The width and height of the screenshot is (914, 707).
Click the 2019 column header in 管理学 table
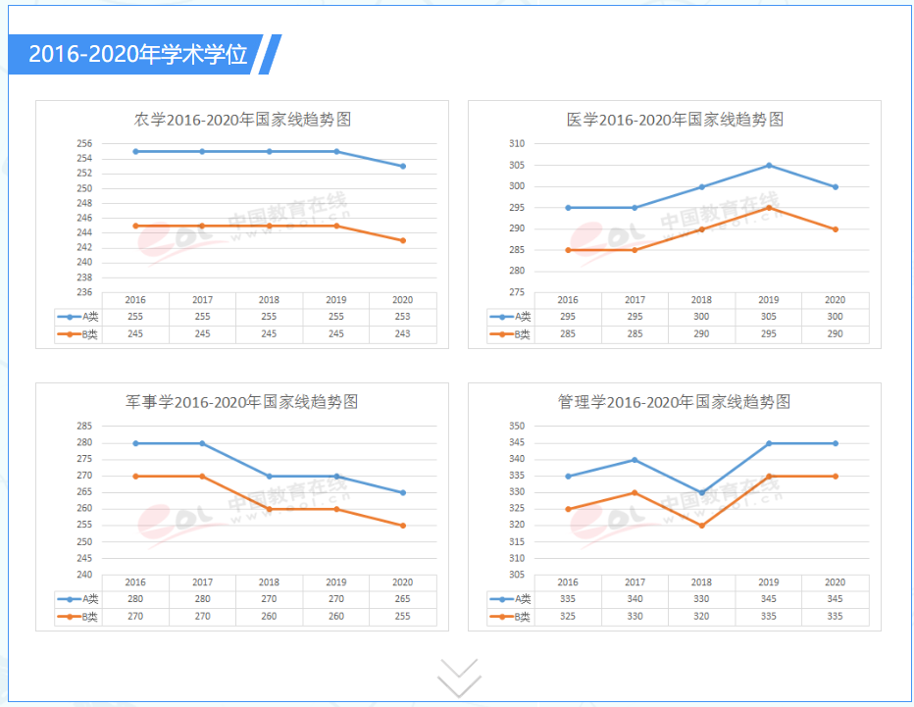tap(768, 582)
